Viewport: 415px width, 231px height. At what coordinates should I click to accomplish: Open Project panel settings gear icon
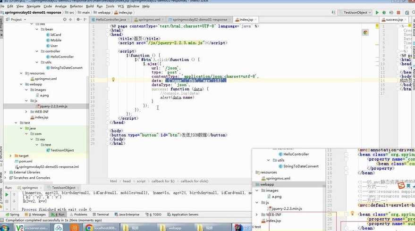pyautogui.click(x=78, y=19)
